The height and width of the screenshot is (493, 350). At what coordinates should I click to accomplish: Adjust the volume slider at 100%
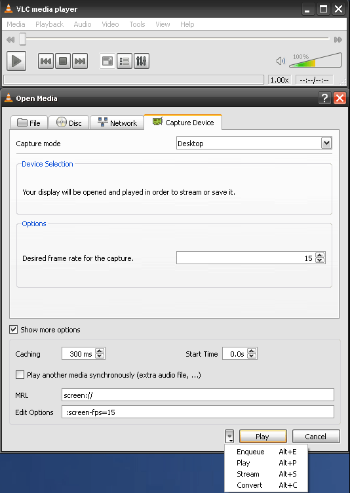click(315, 60)
